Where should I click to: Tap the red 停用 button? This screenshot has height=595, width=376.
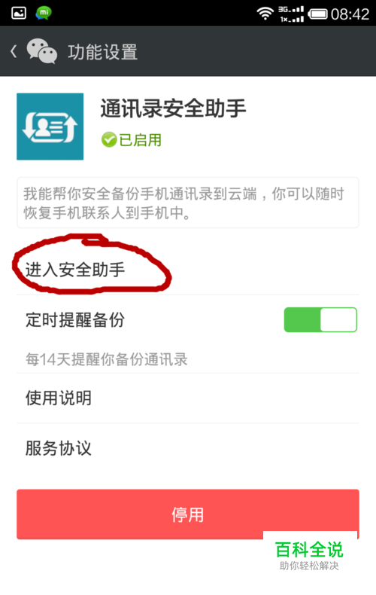[187, 514]
